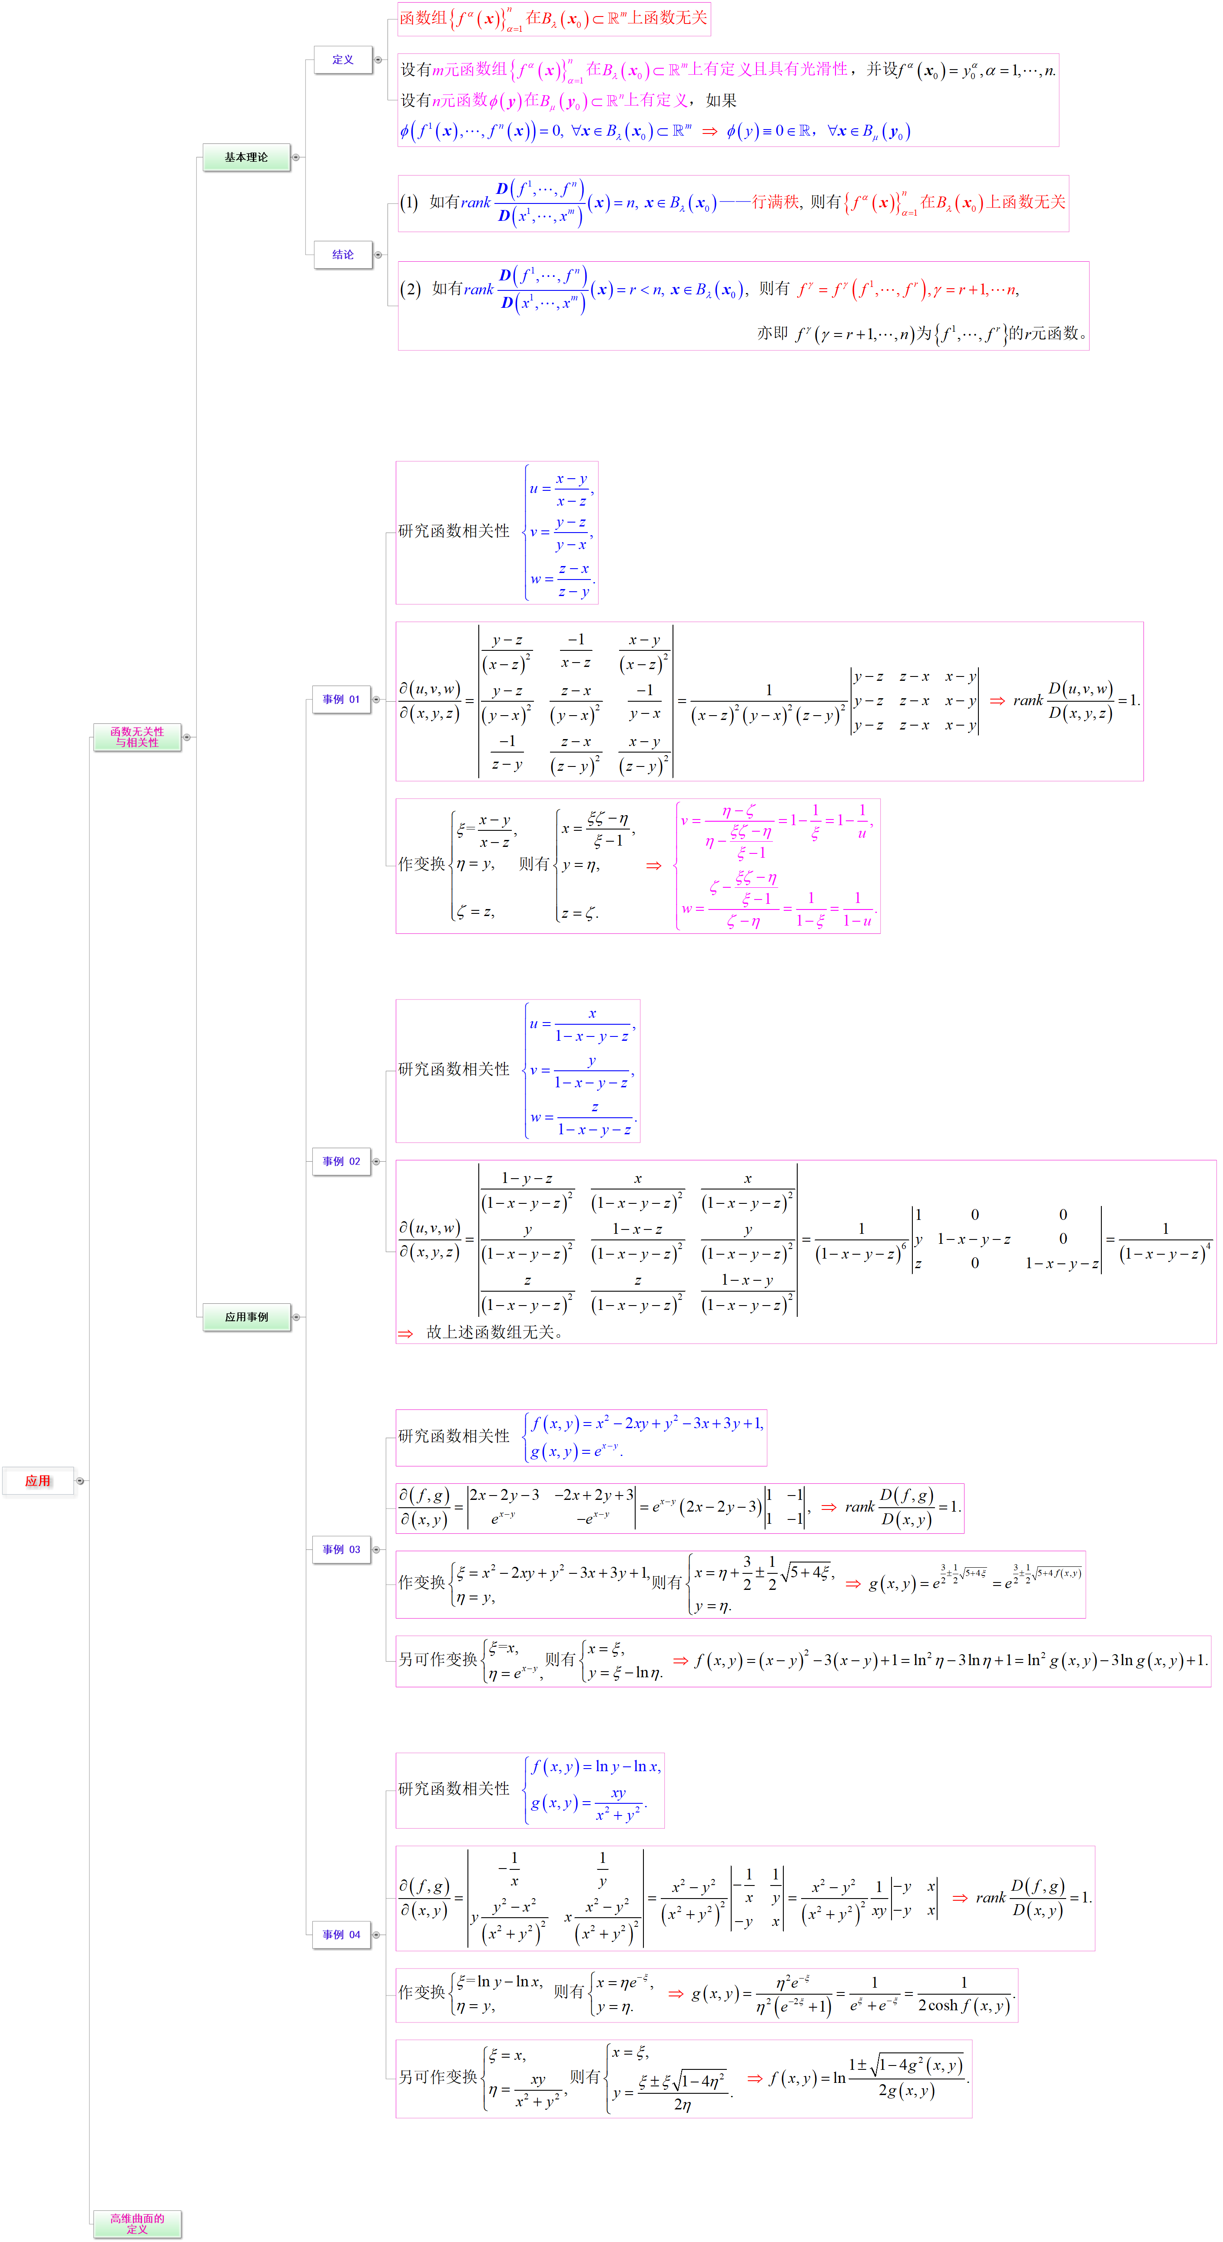Select the root node 应用
1223x2242 pixels.
[37, 1480]
